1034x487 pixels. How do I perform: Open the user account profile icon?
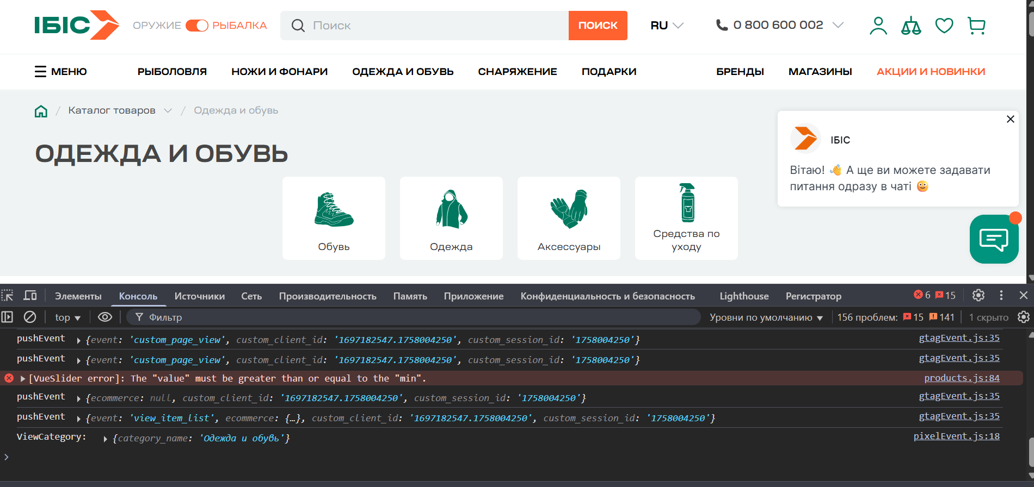point(878,26)
